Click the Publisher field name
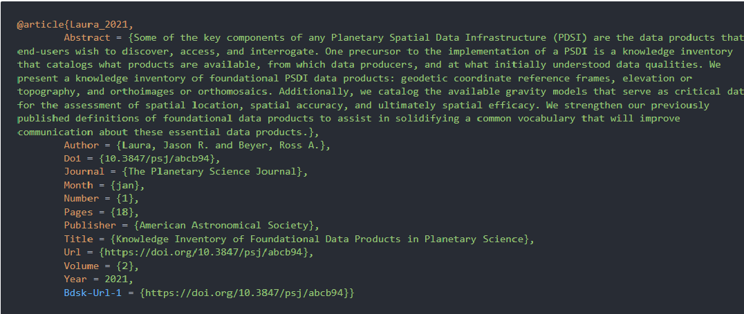Viewport: 744px width, 314px height. [90, 225]
